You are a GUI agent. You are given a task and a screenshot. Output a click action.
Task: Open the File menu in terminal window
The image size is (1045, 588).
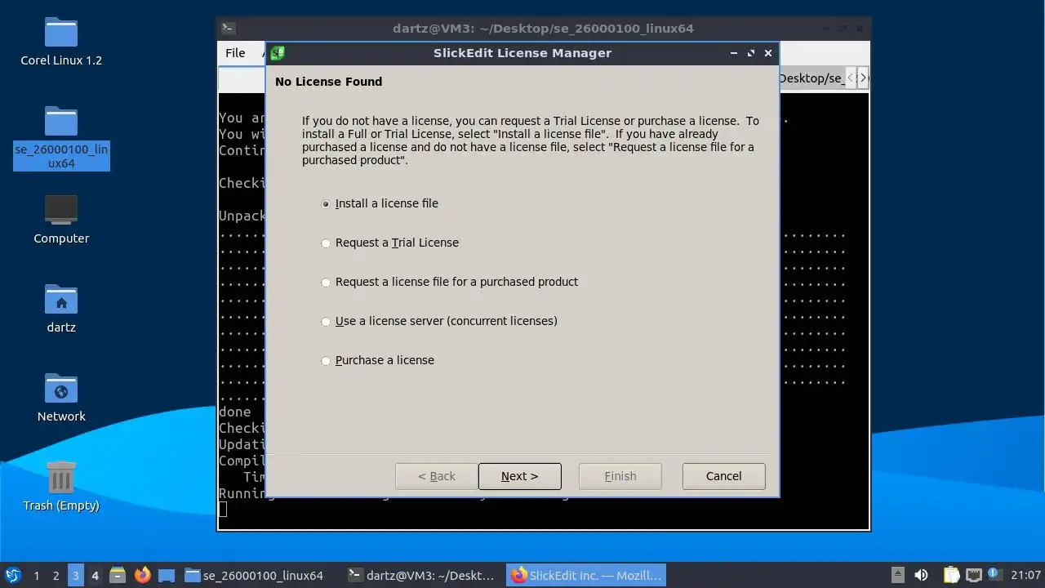tap(235, 53)
